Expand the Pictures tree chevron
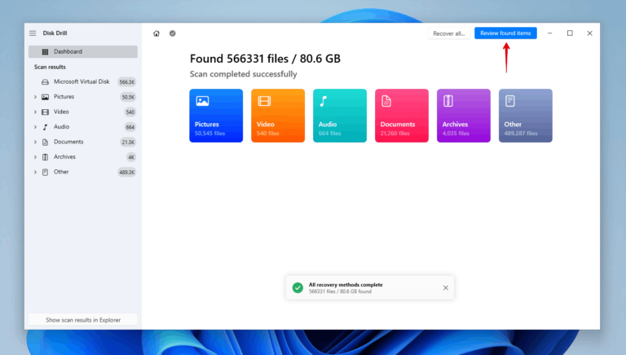The image size is (626, 355). (x=35, y=97)
